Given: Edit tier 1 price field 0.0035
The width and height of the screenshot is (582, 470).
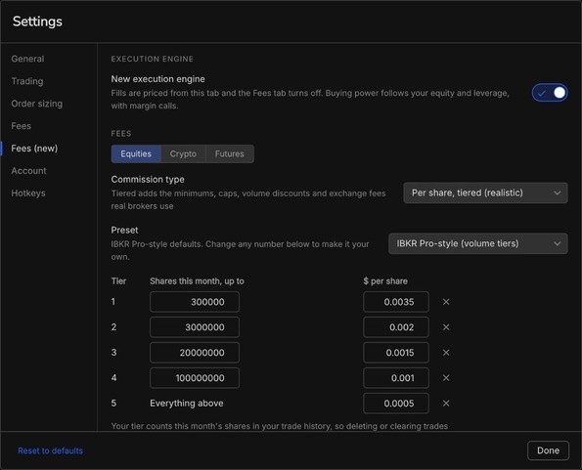Looking at the screenshot, I should tap(396, 302).
